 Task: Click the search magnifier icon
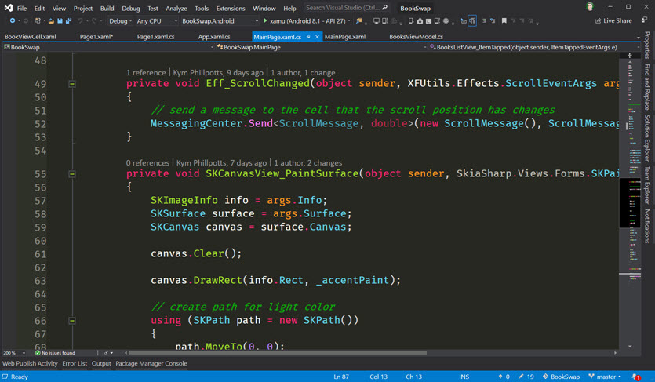click(384, 8)
